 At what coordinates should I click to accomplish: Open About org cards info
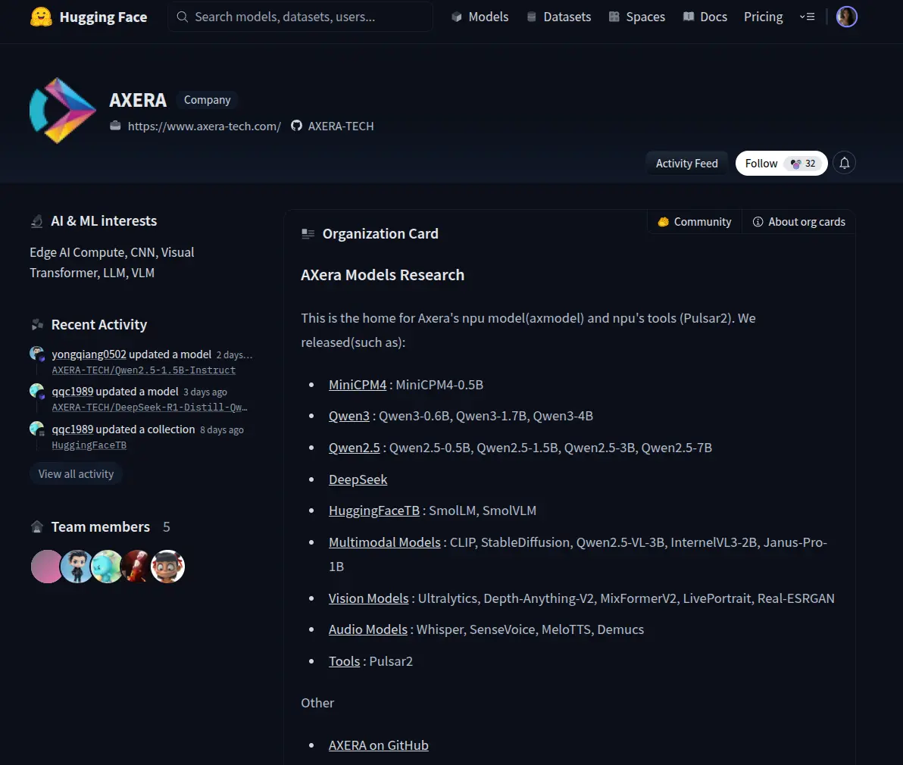coord(798,222)
